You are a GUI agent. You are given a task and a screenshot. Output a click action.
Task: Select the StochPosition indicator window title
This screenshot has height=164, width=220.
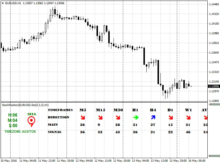(25, 105)
